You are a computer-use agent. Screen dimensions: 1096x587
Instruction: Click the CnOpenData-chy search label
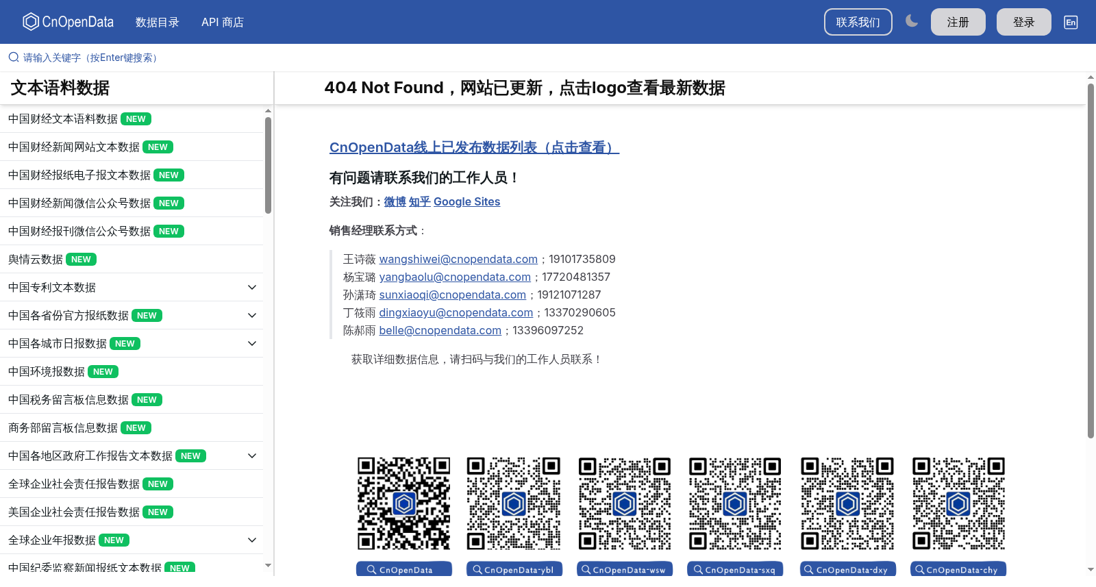[x=958, y=569]
